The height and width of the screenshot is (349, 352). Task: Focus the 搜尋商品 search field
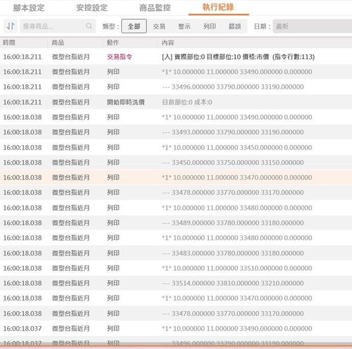(x=58, y=26)
